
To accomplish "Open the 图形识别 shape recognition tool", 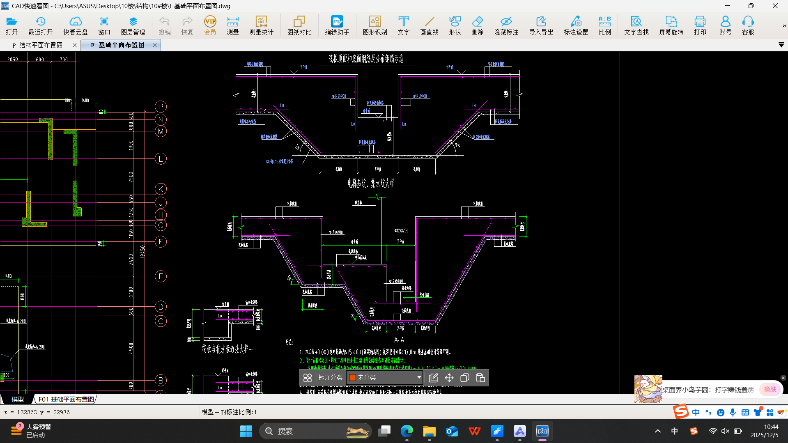I will [x=374, y=25].
